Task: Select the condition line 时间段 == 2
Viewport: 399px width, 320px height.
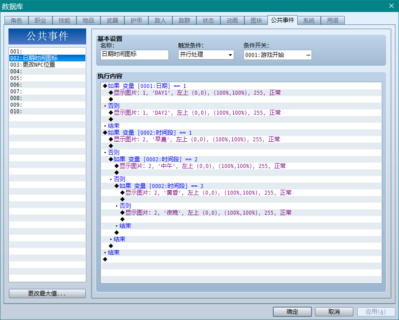Action: 241,160
